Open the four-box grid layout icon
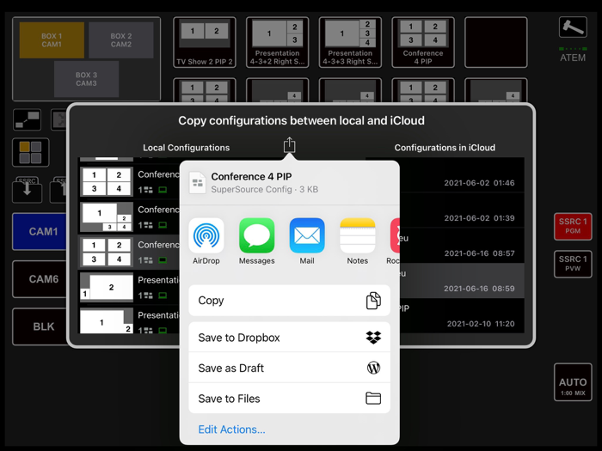 pos(31,152)
